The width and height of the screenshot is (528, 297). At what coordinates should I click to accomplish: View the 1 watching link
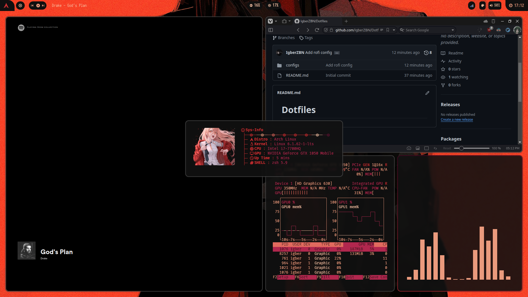[458, 77]
